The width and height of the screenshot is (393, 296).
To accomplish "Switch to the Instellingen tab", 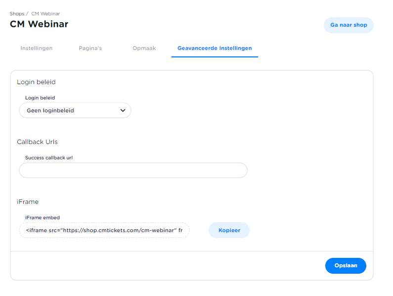I will click(37, 48).
